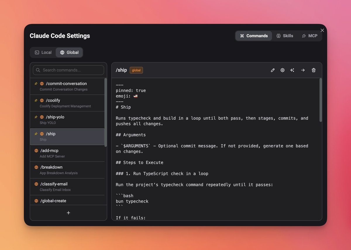This screenshot has height=250, width=351.
Task: Click the globe icon next to /classify-email
Action: pos(36,184)
